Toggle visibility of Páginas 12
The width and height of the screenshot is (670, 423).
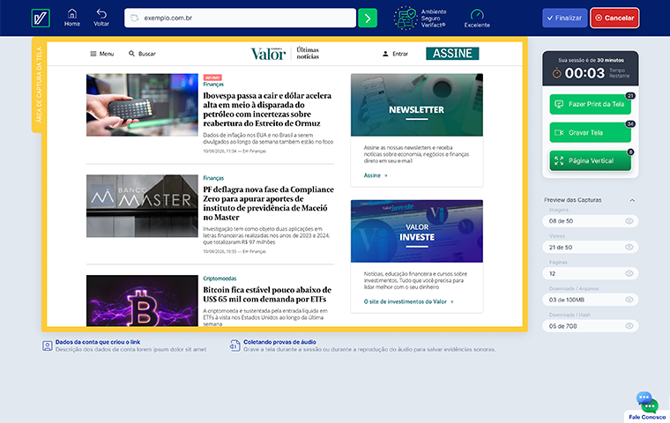(x=629, y=273)
